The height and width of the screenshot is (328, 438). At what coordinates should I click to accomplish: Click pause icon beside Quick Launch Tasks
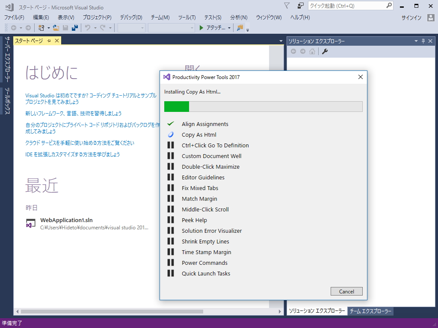(x=171, y=273)
